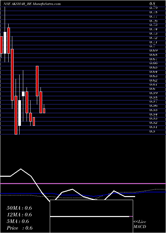Click the 0.8 price axis label
Screen dimensions: 166x233
click(x=152, y=4)
